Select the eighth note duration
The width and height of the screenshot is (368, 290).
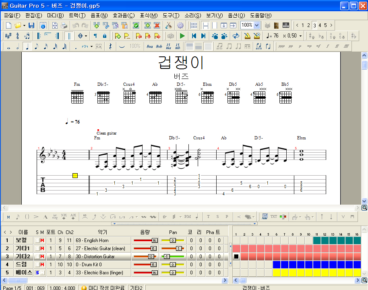point(36,46)
